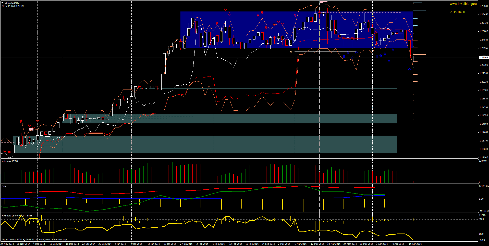Click price level 1.12830 on axis
Viewport: 489px width, 246px height.
pos(484,149)
